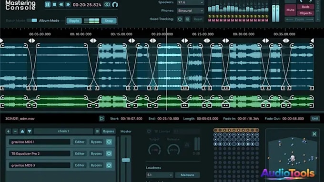Open the Speakers 9.1.6 dropdown
The width and height of the screenshot is (324, 182).
pyautogui.click(x=190, y=2)
